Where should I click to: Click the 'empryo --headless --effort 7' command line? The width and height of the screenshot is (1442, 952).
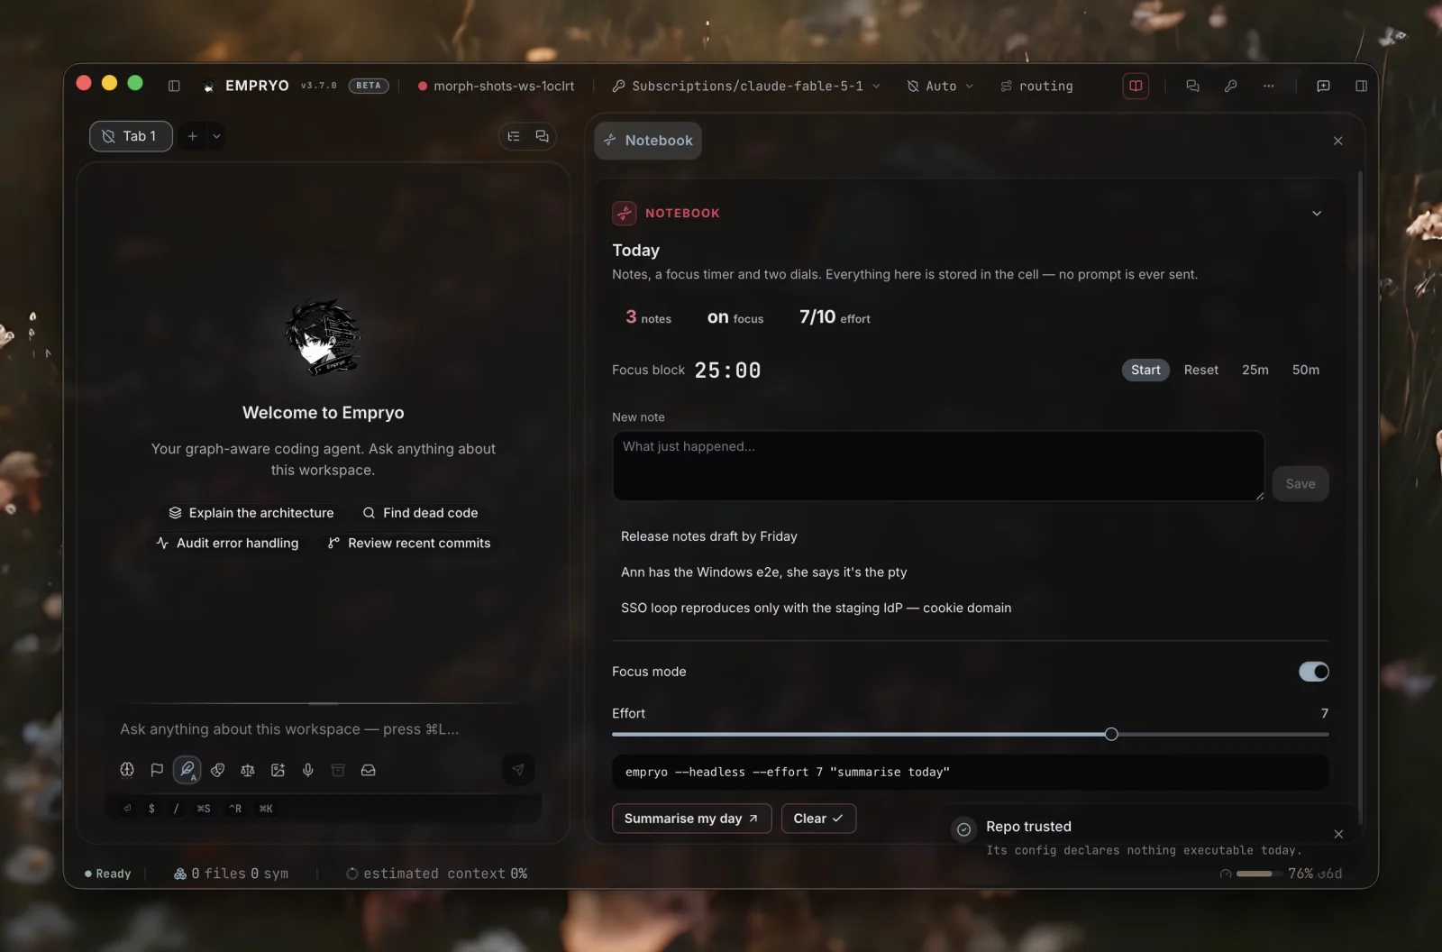tap(971, 773)
